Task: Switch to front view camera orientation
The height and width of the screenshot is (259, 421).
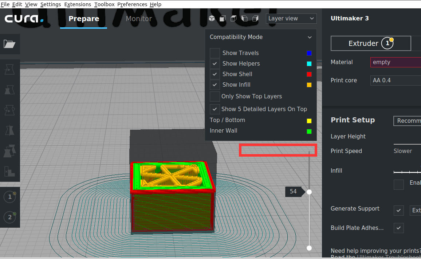Action: [223, 18]
